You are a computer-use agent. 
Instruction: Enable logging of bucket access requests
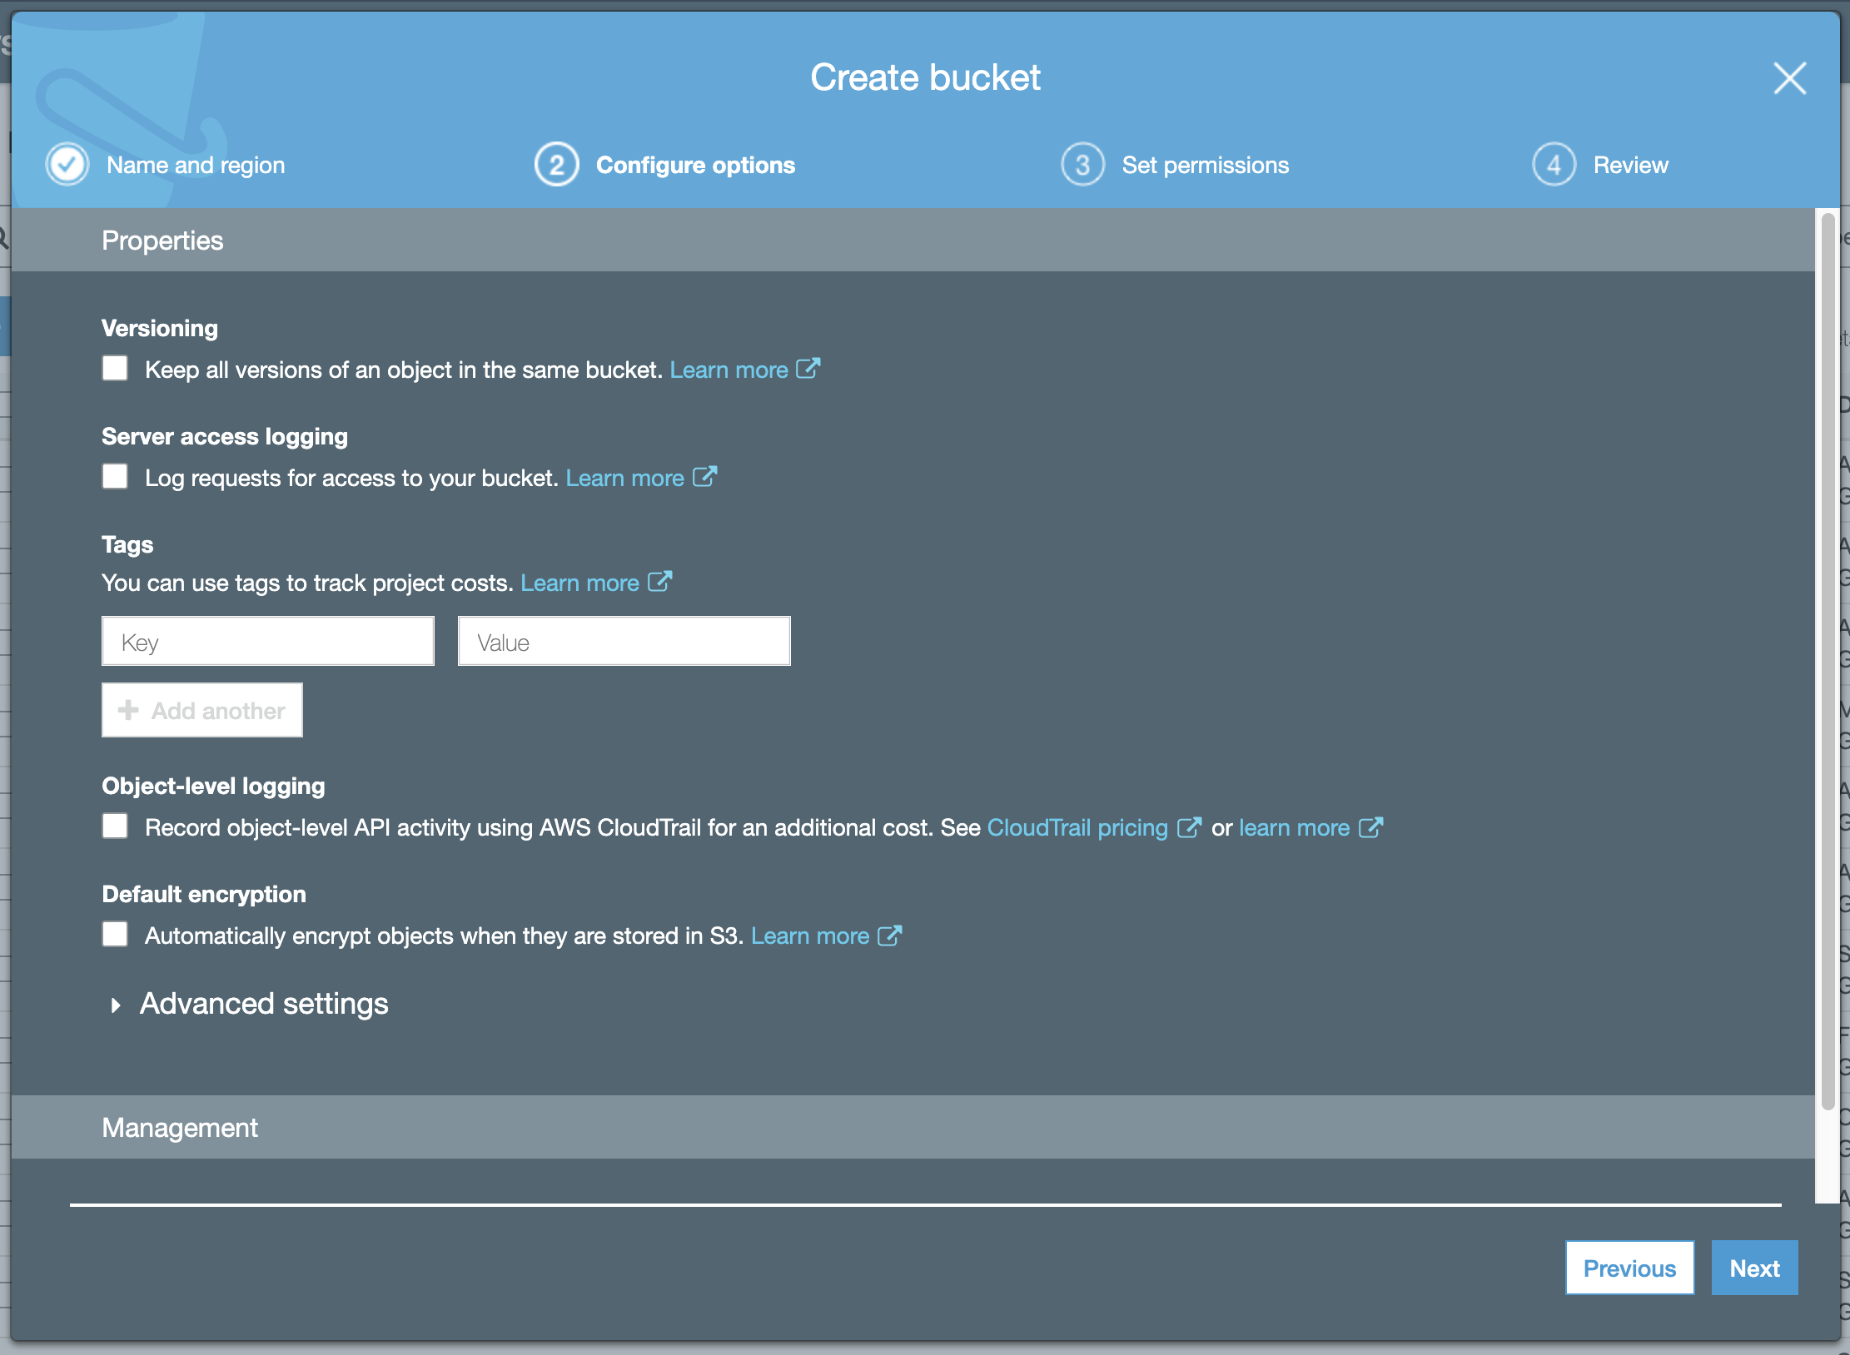click(x=115, y=475)
